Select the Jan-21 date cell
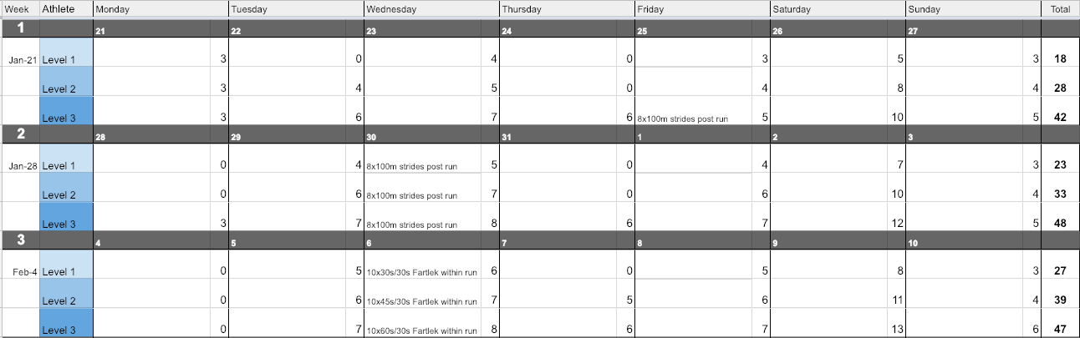The width and height of the screenshot is (1080, 338). click(x=23, y=60)
